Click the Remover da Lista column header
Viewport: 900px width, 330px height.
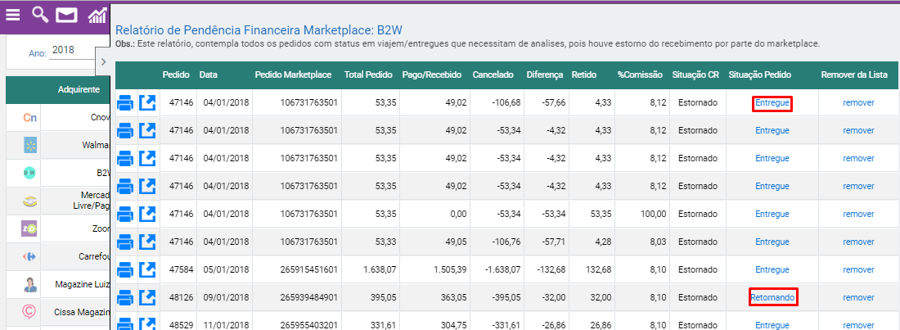tap(855, 75)
